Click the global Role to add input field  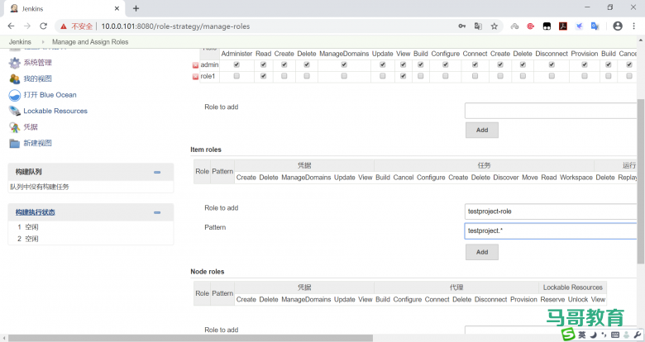point(550,111)
